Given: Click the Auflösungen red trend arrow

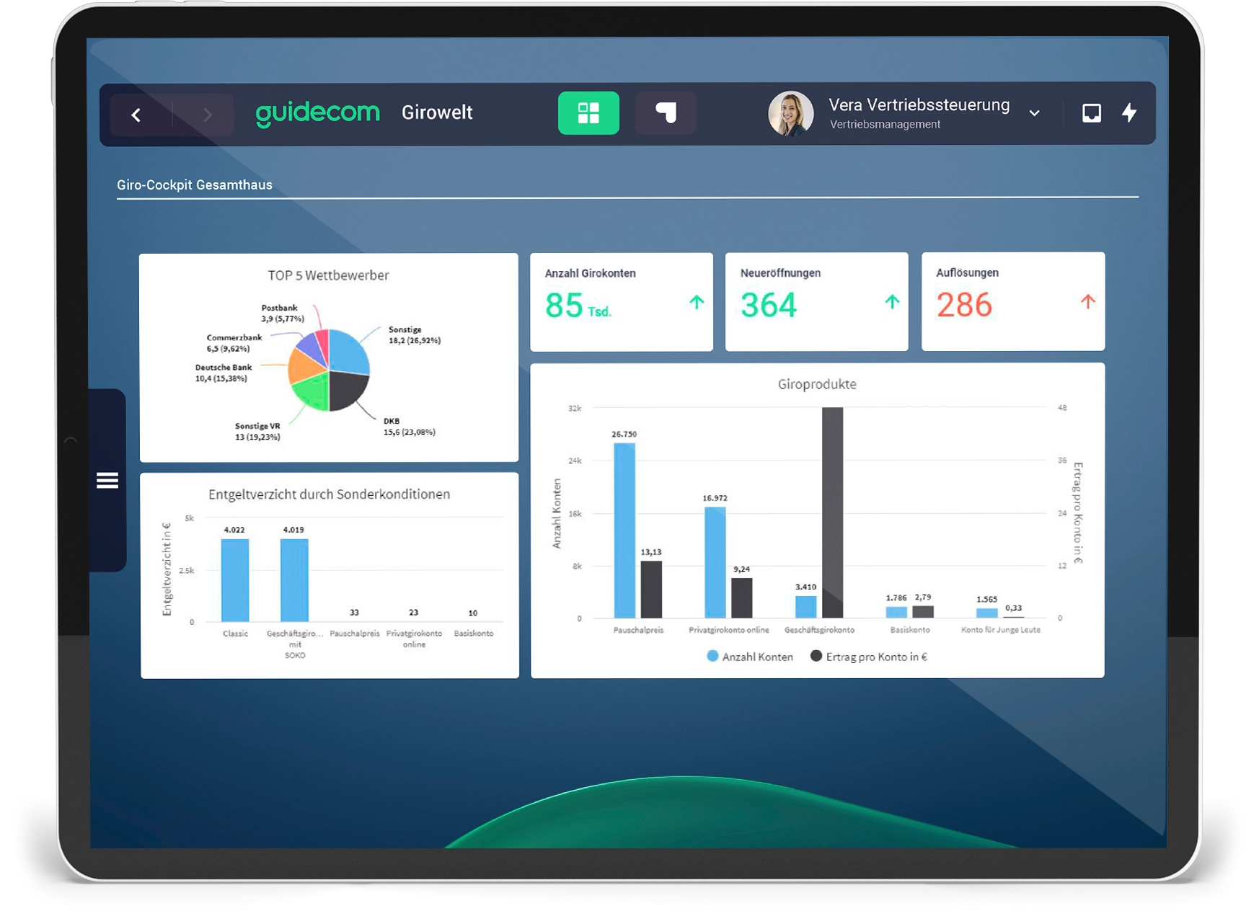Looking at the screenshot, I should tap(1088, 302).
